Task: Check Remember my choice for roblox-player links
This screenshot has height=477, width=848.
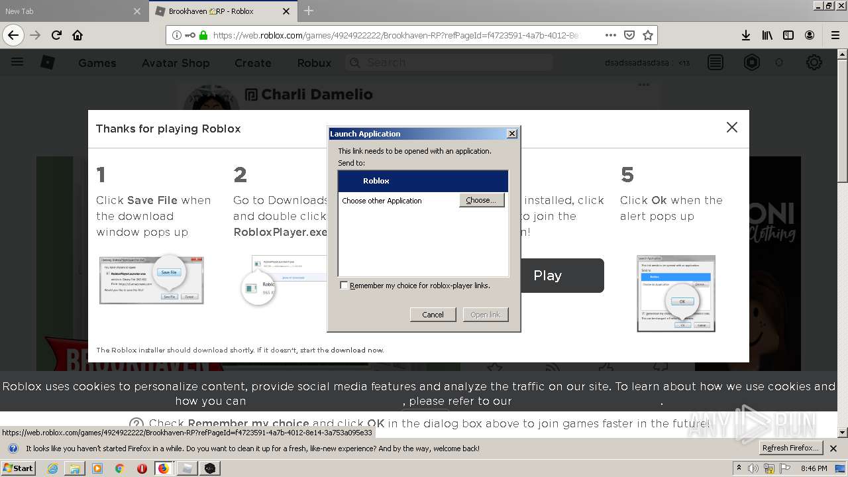Action: (x=344, y=286)
